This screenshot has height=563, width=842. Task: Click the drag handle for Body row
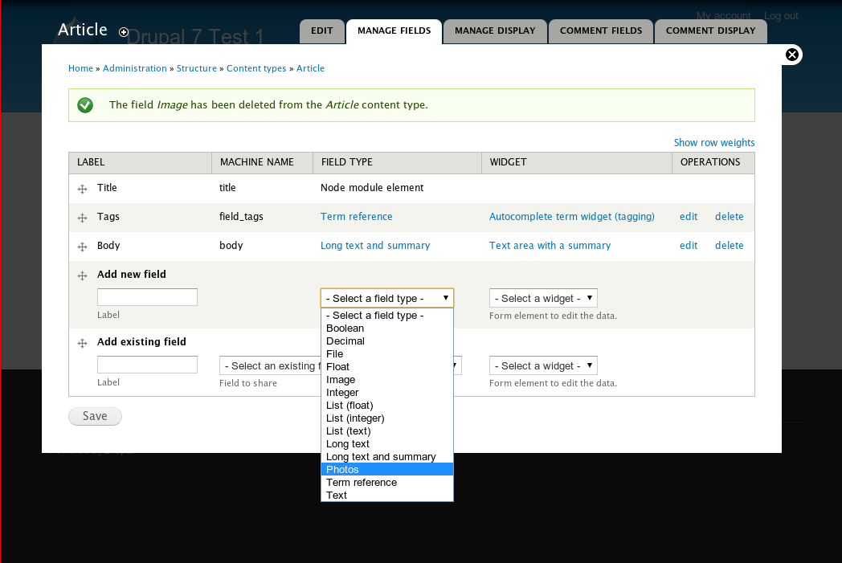(x=82, y=247)
